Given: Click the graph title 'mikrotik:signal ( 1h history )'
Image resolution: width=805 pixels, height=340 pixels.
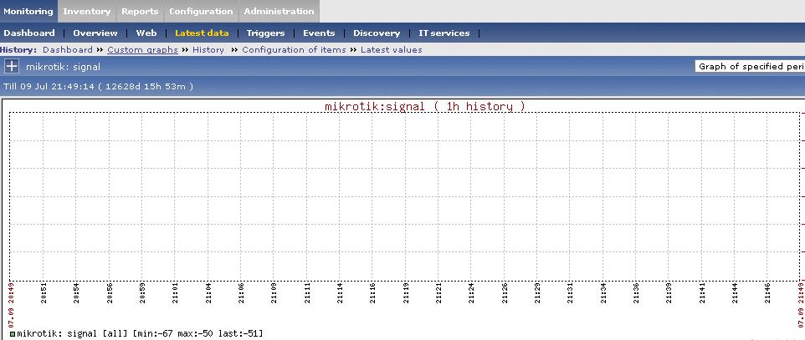Looking at the screenshot, I should [x=425, y=106].
